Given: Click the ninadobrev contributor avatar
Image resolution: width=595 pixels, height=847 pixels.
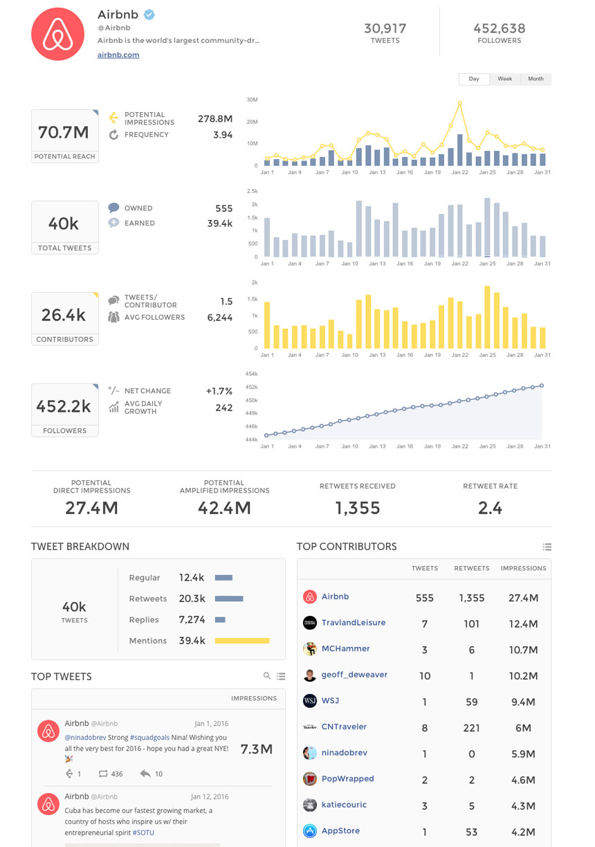Looking at the screenshot, I should pyautogui.click(x=310, y=753).
